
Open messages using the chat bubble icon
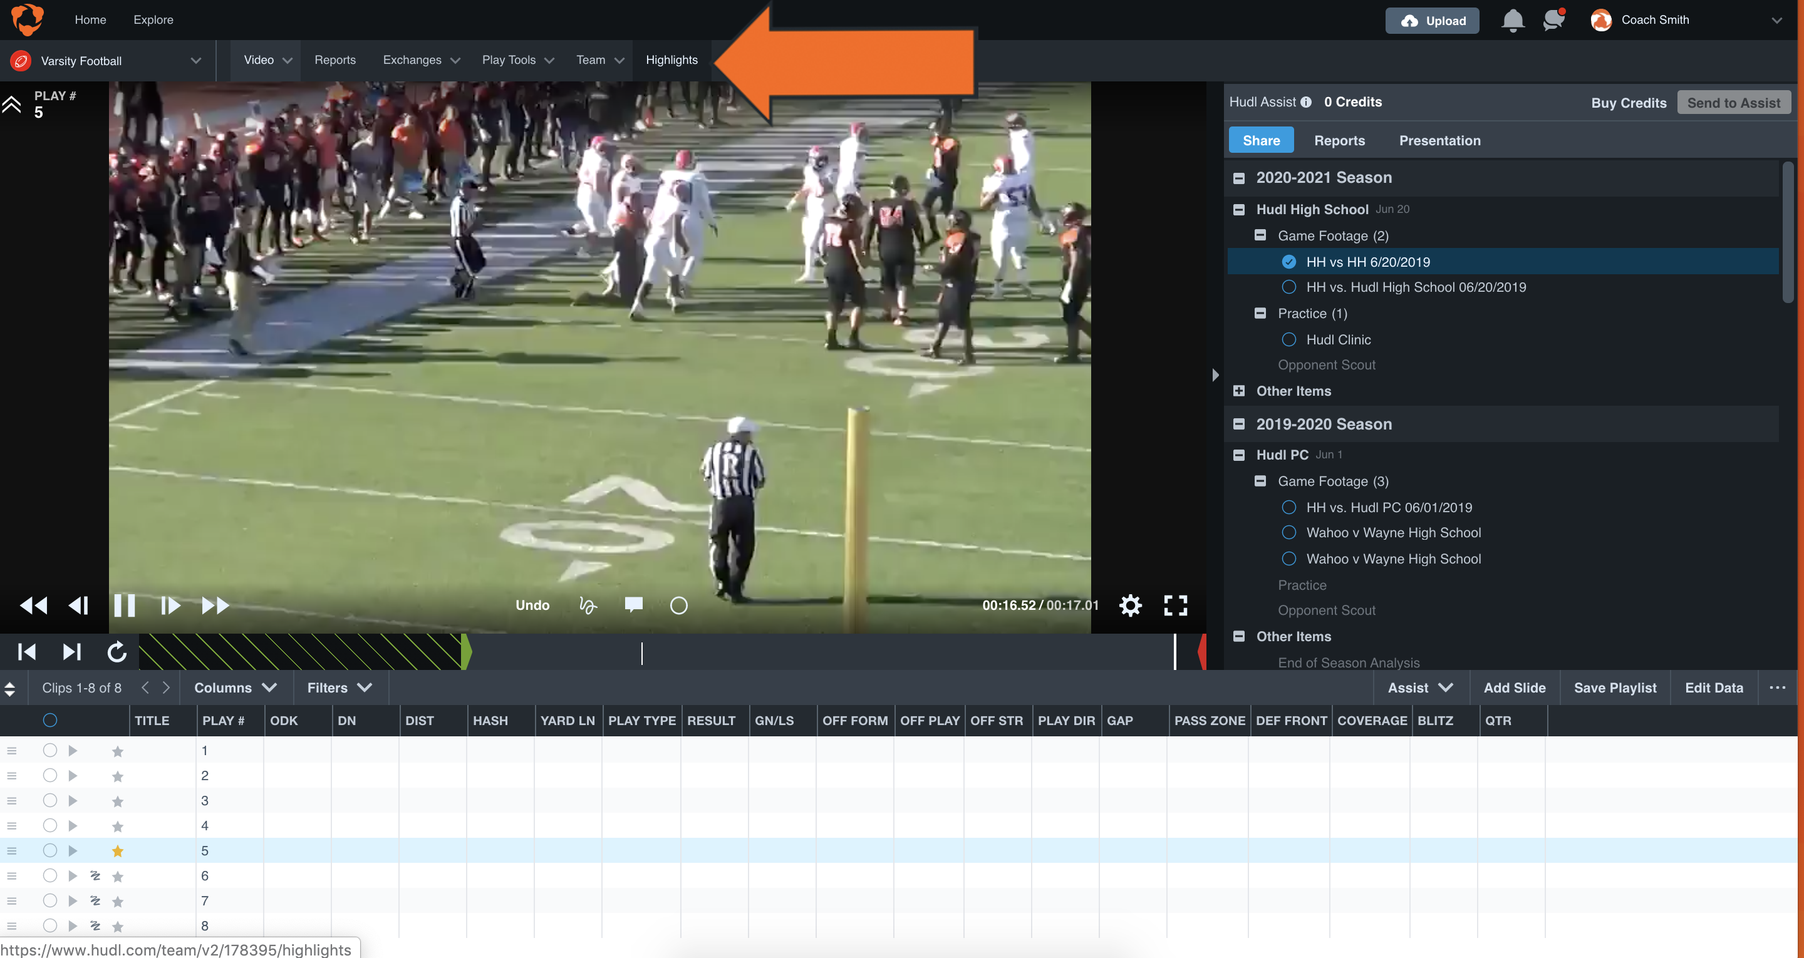1553,20
